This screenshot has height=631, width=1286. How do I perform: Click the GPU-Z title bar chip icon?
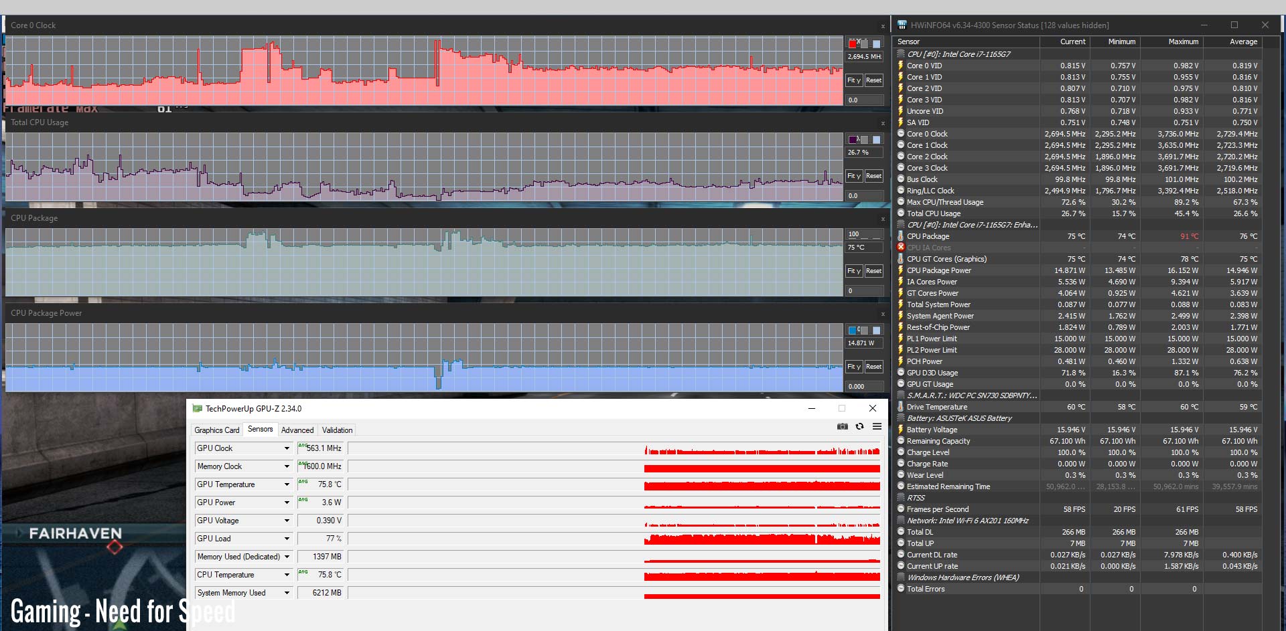pos(197,408)
